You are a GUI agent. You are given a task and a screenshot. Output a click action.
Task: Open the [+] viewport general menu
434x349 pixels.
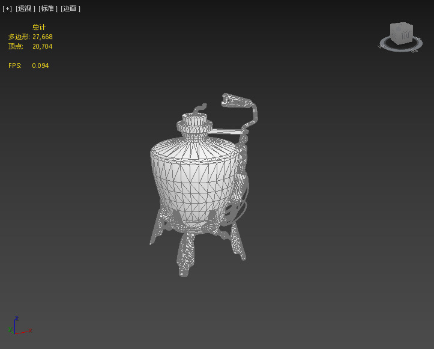coord(7,8)
